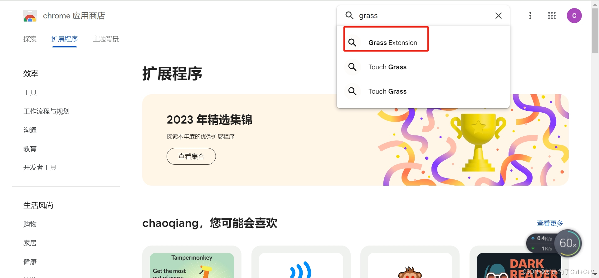This screenshot has height=278, width=599.
Task: Open the 开发者工具 category
Action: click(x=40, y=168)
